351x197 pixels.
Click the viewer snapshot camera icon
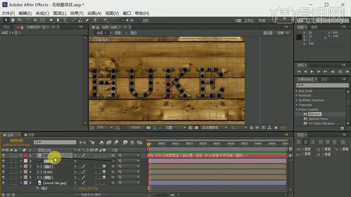click(149, 128)
